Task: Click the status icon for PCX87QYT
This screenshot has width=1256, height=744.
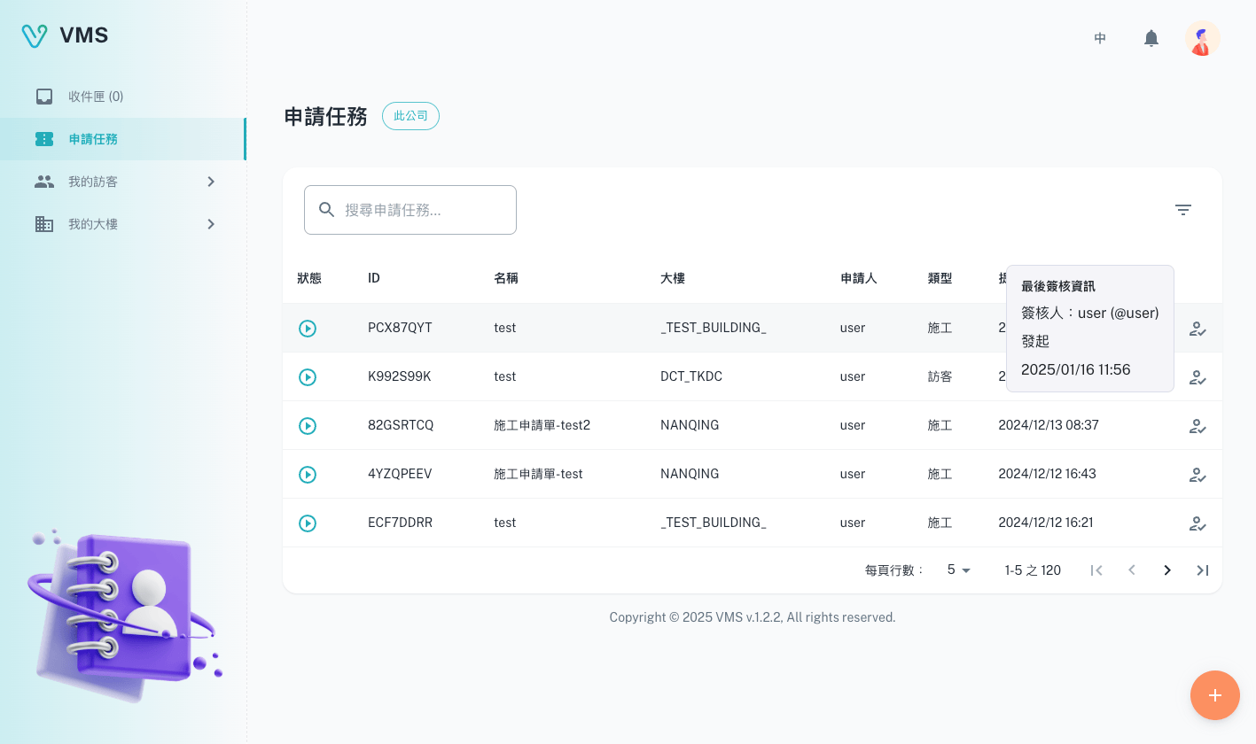Action: [308, 329]
